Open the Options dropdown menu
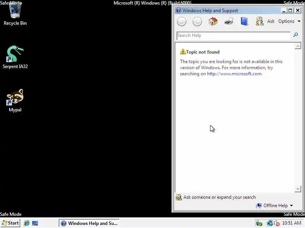Screen dimensions: 305x228 click(289, 21)
